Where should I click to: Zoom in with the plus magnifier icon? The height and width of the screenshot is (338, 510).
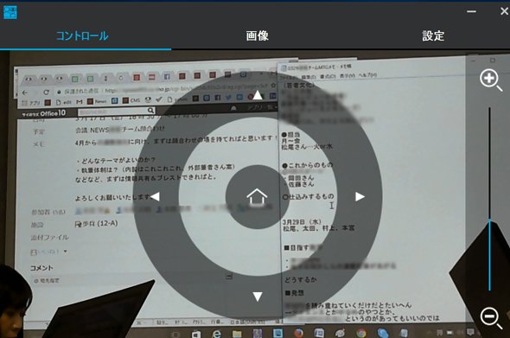pos(491,80)
